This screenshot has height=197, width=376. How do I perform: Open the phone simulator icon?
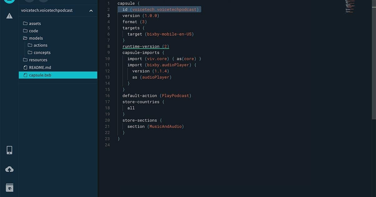click(9, 150)
